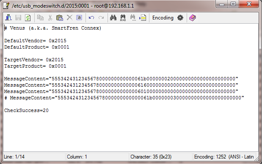Open the Encoding dropdown button
Viewport: 262px width, 164px height.
coord(163,18)
